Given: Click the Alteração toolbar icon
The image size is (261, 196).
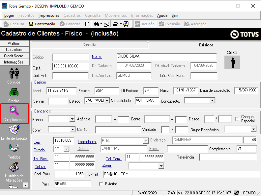Looking at the screenshot, I should pos(187,24).
